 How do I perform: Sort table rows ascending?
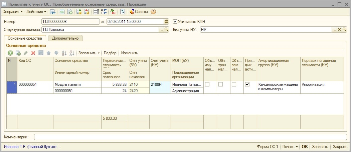[64, 53]
